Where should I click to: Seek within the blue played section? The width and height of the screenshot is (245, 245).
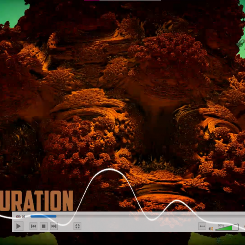click(x=44, y=216)
